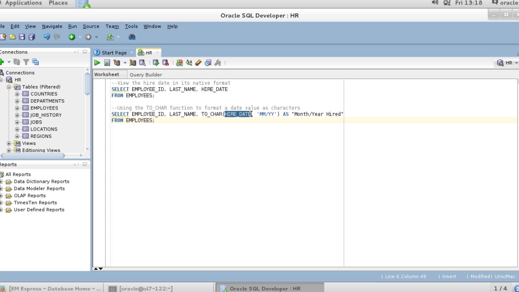Select the Start Page tab
Viewport: 519px width, 292px height.
[114, 53]
